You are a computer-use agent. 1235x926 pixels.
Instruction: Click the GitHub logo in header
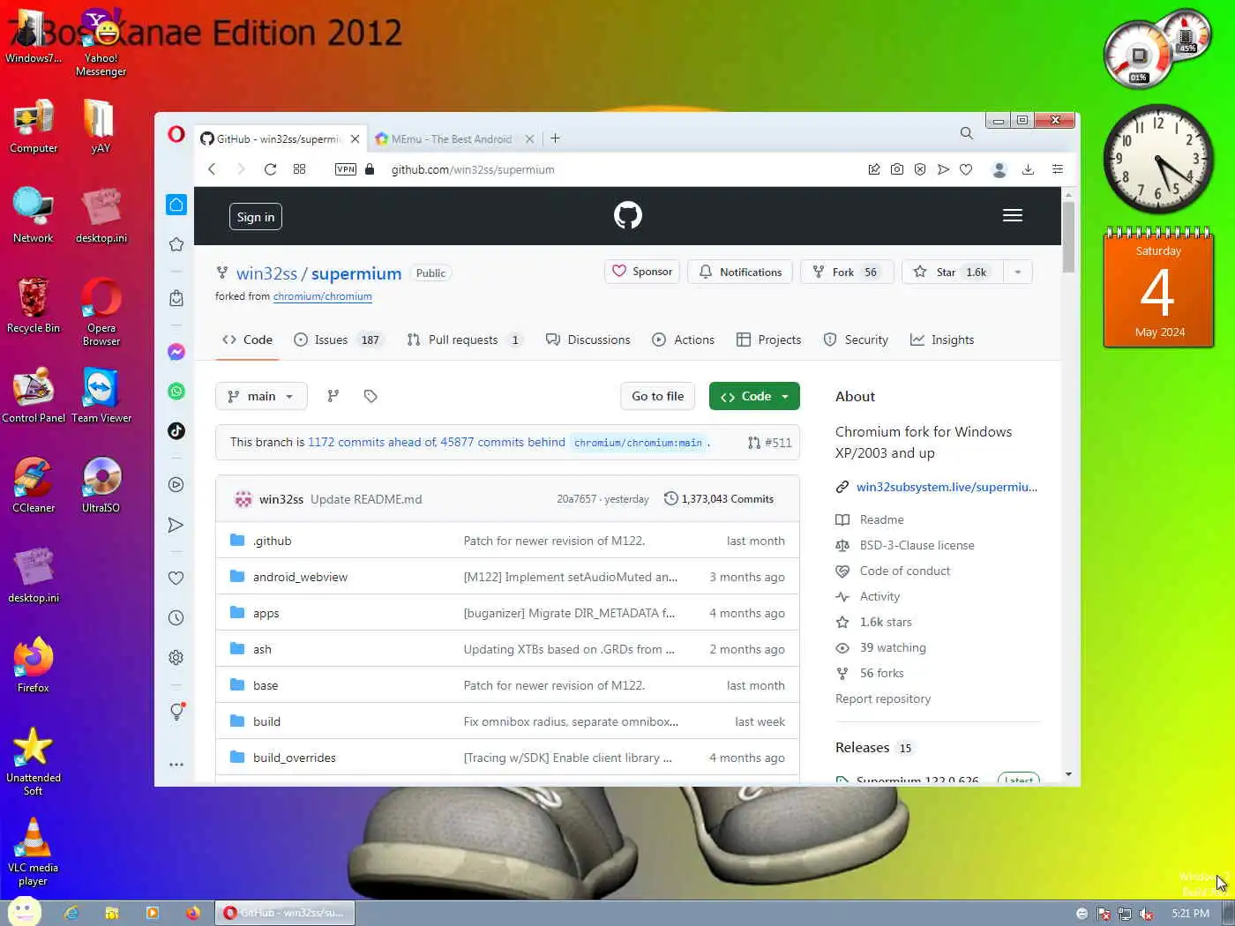628,215
